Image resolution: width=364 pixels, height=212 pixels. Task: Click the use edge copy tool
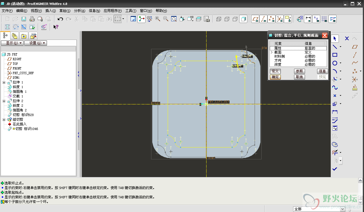click(335, 104)
